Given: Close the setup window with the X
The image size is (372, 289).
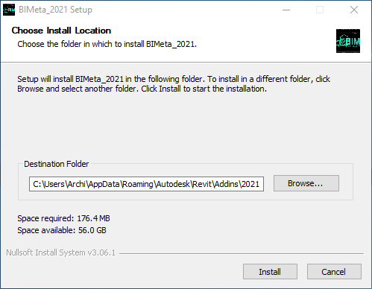Looking at the screenshot, I should click(354, 10).
